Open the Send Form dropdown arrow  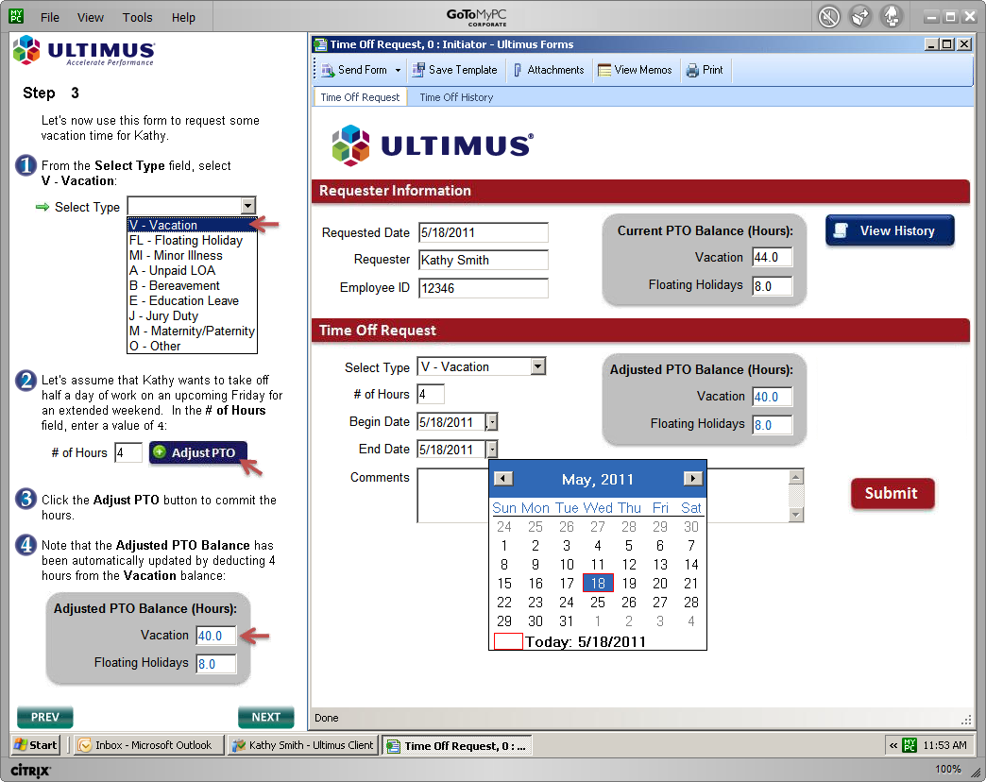click(398, 71)
